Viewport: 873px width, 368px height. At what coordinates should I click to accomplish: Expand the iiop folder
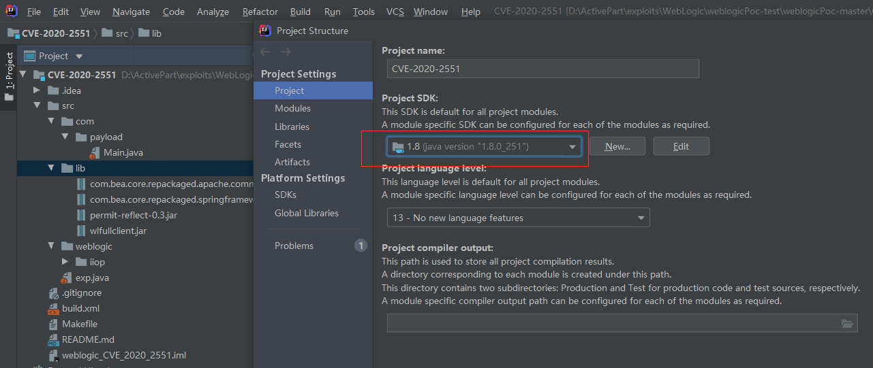[65, 262]
